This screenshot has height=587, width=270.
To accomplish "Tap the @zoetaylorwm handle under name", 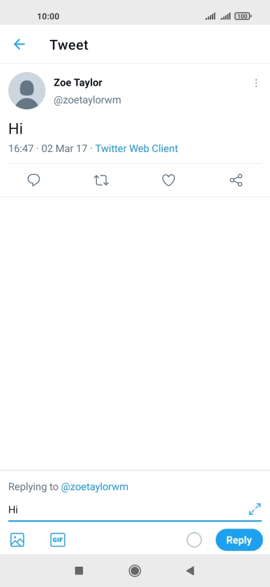I will coord(88,100).
